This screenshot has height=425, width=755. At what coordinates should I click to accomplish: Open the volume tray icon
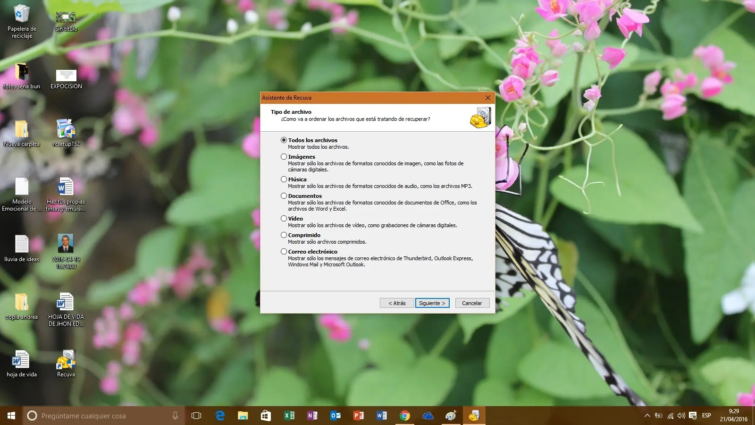pos(681,416)
